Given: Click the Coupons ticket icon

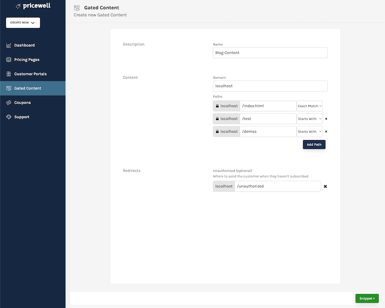Looking at the screenshot, I should 9,103.
